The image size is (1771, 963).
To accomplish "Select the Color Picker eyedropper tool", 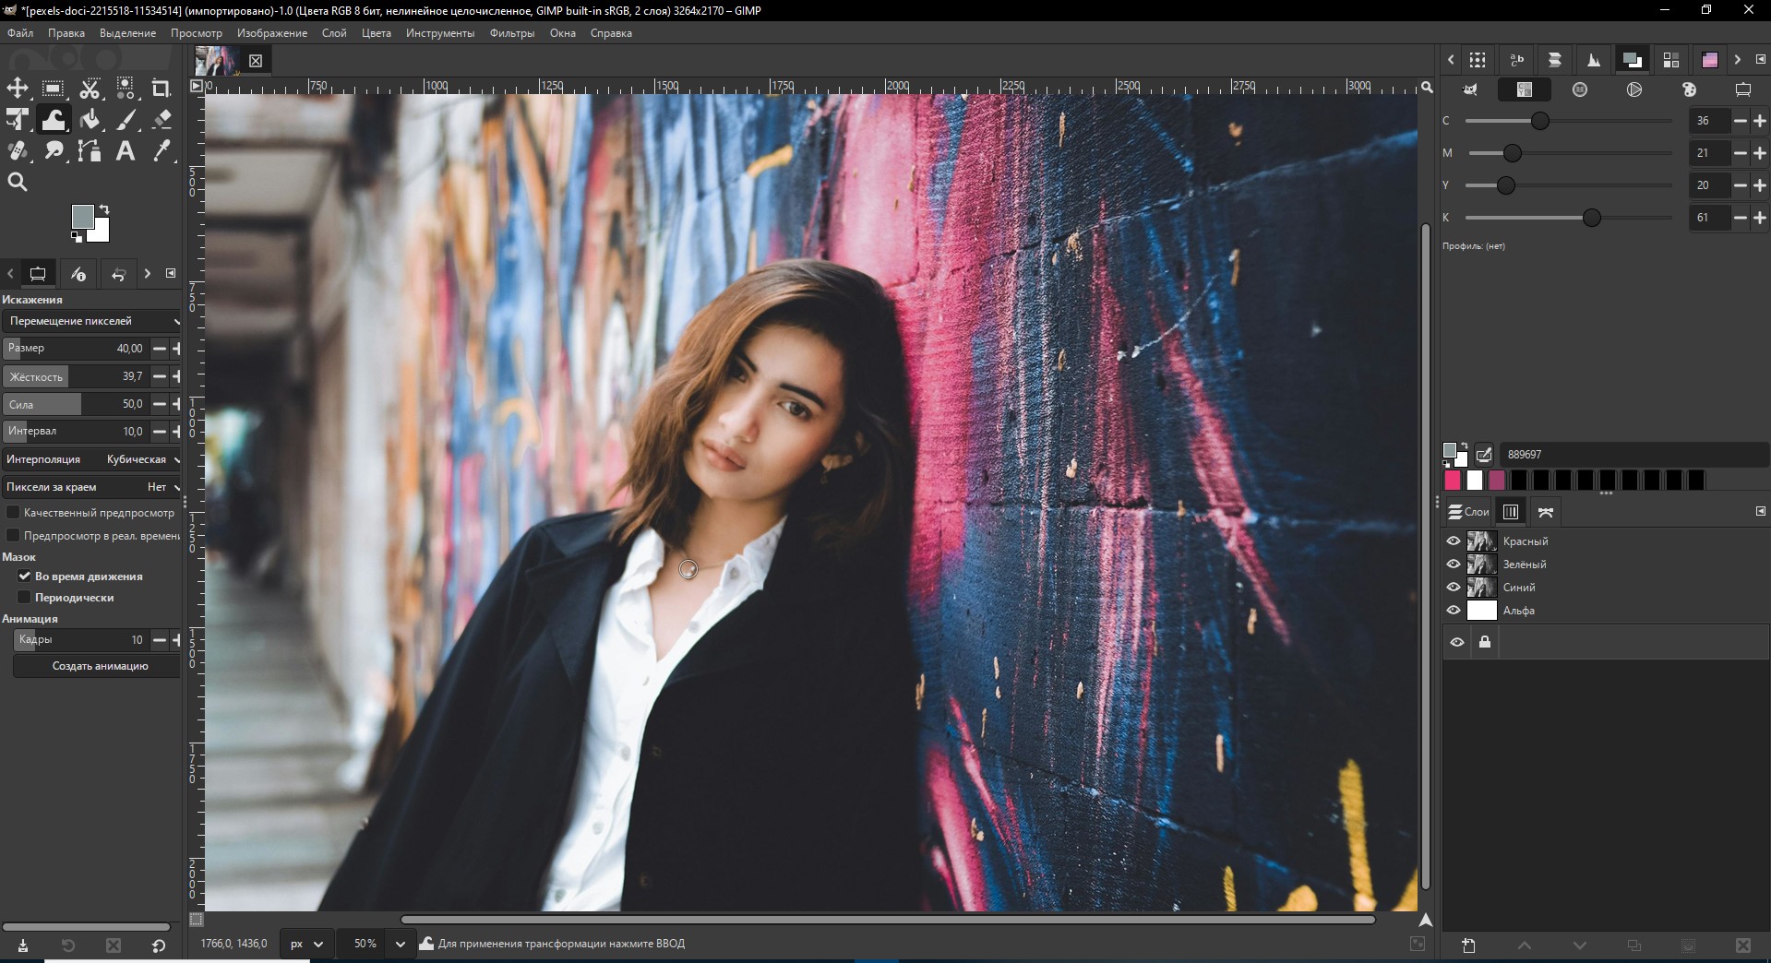I will click(162, 151).
